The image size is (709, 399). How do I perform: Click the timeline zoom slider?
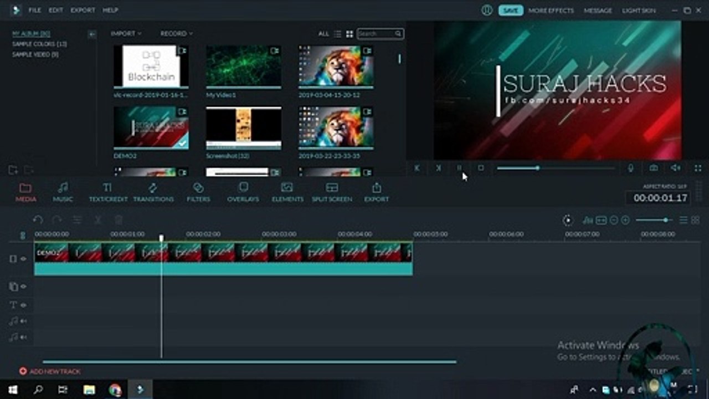(653, 220)
